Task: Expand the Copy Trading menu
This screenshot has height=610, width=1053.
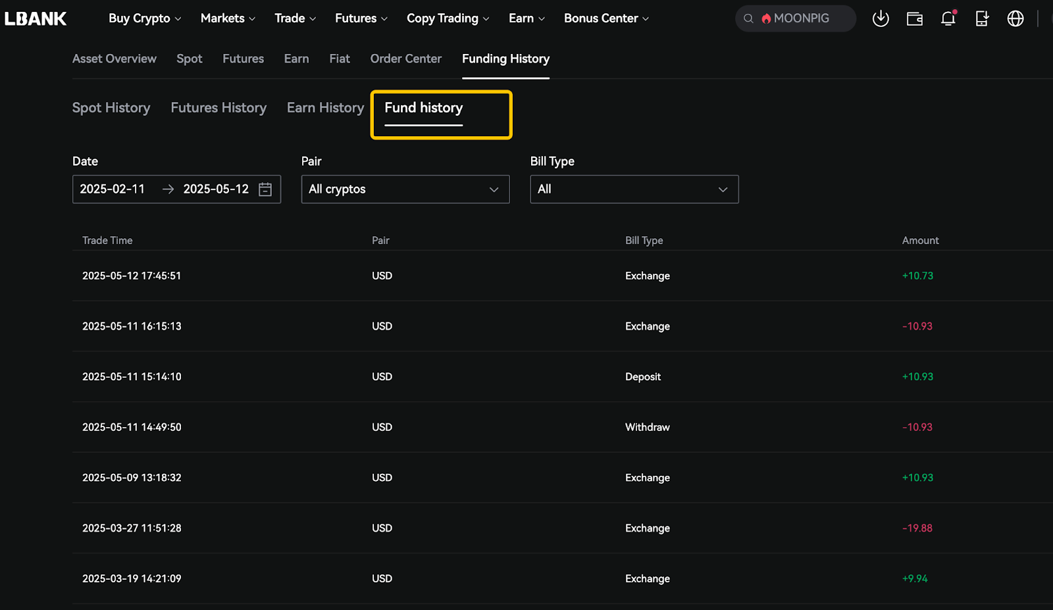Action: (448, 18)
